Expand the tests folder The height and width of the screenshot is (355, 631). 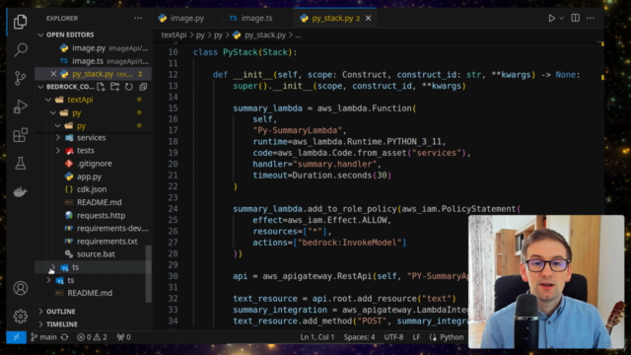pyautogui.click(x=58, y=151)
